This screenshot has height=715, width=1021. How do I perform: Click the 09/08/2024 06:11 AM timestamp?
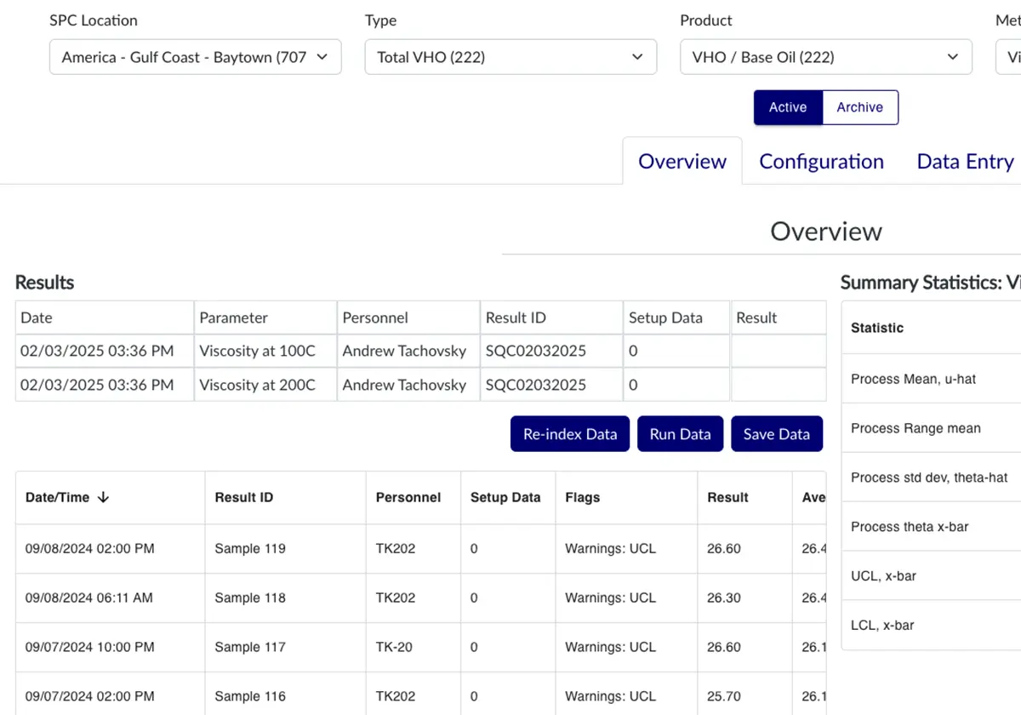(89, 598)
